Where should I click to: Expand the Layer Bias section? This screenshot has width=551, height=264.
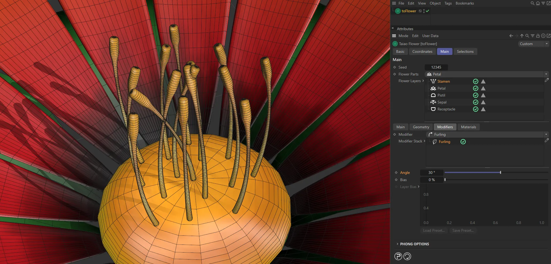click(419, 187)
